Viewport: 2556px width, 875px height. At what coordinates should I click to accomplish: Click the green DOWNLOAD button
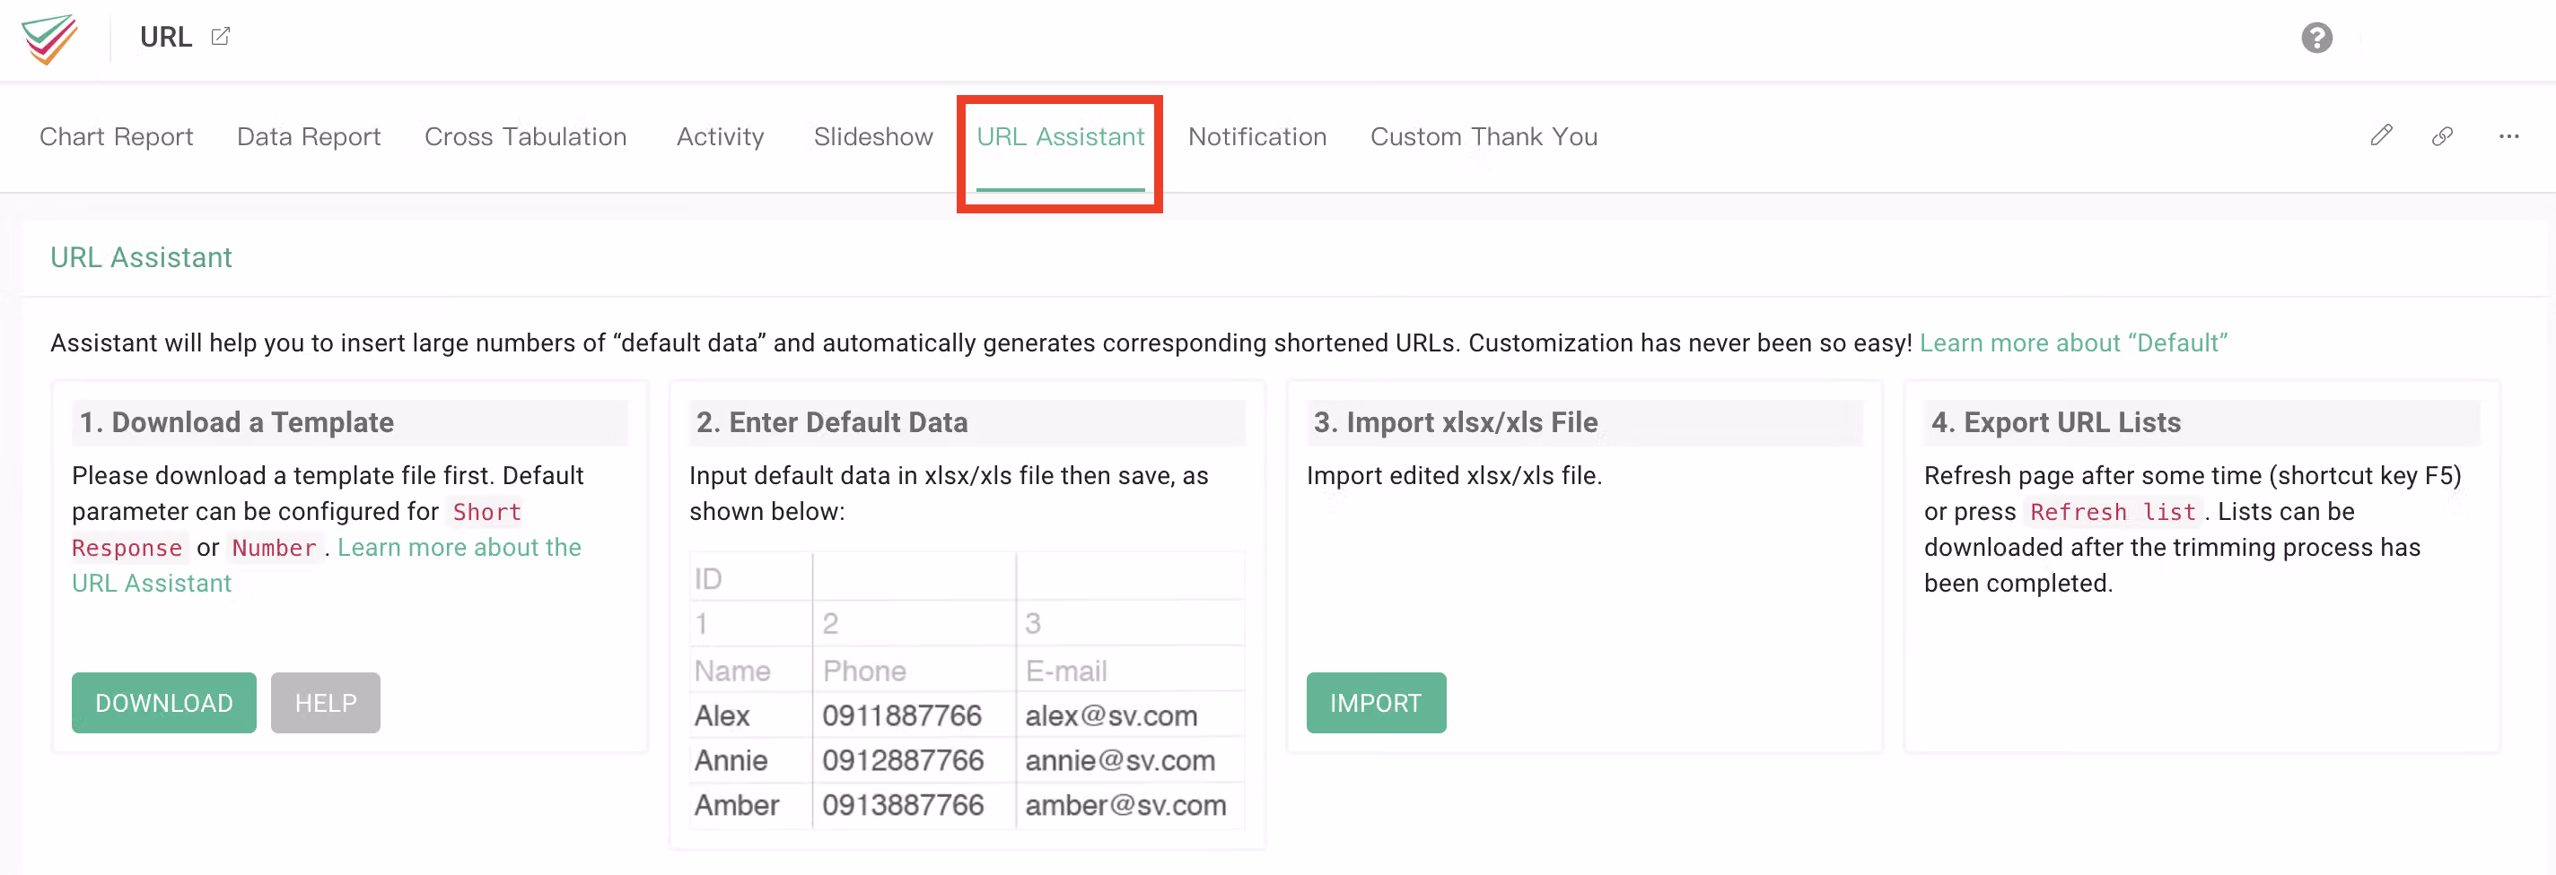coord(163,703)
